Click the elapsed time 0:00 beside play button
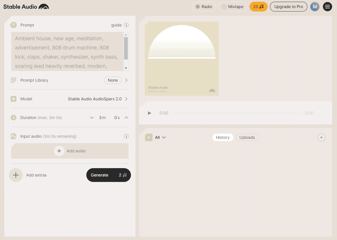 tap(164, 113)
